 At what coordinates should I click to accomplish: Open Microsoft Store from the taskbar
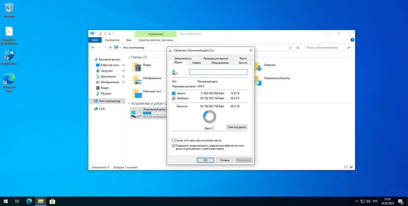pyautogui.click(x=52, y=201)
